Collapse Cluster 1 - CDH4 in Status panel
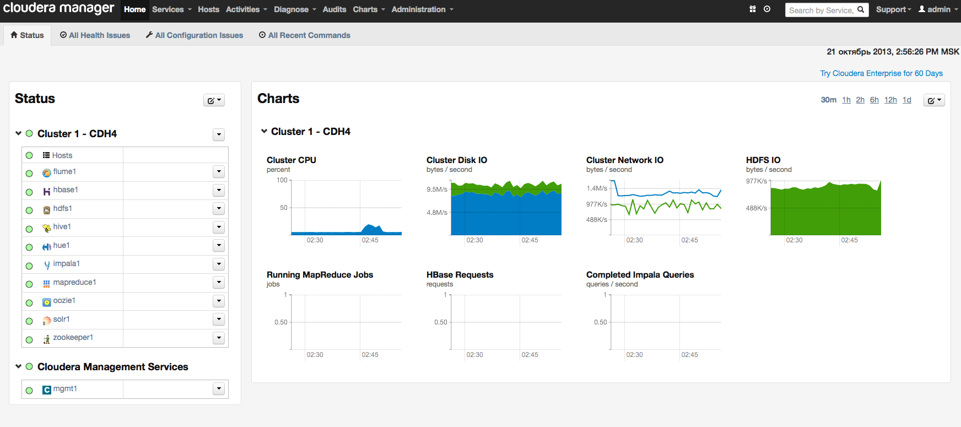This screenshot has height=427, width=961. 18,133
